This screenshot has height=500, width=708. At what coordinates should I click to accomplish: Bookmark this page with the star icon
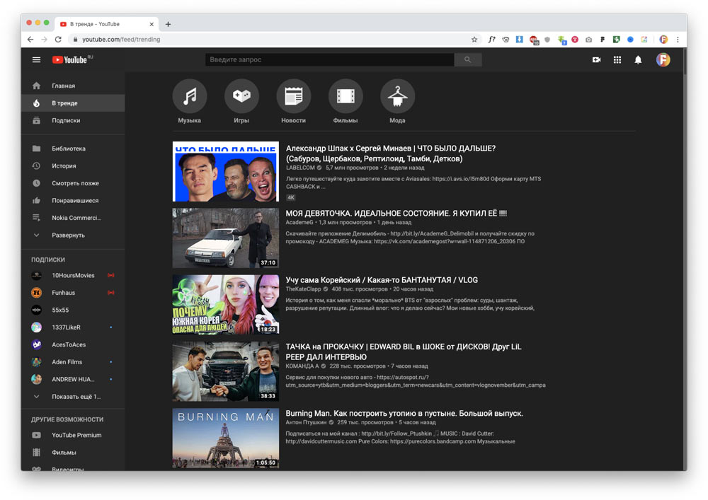(474, 40)
